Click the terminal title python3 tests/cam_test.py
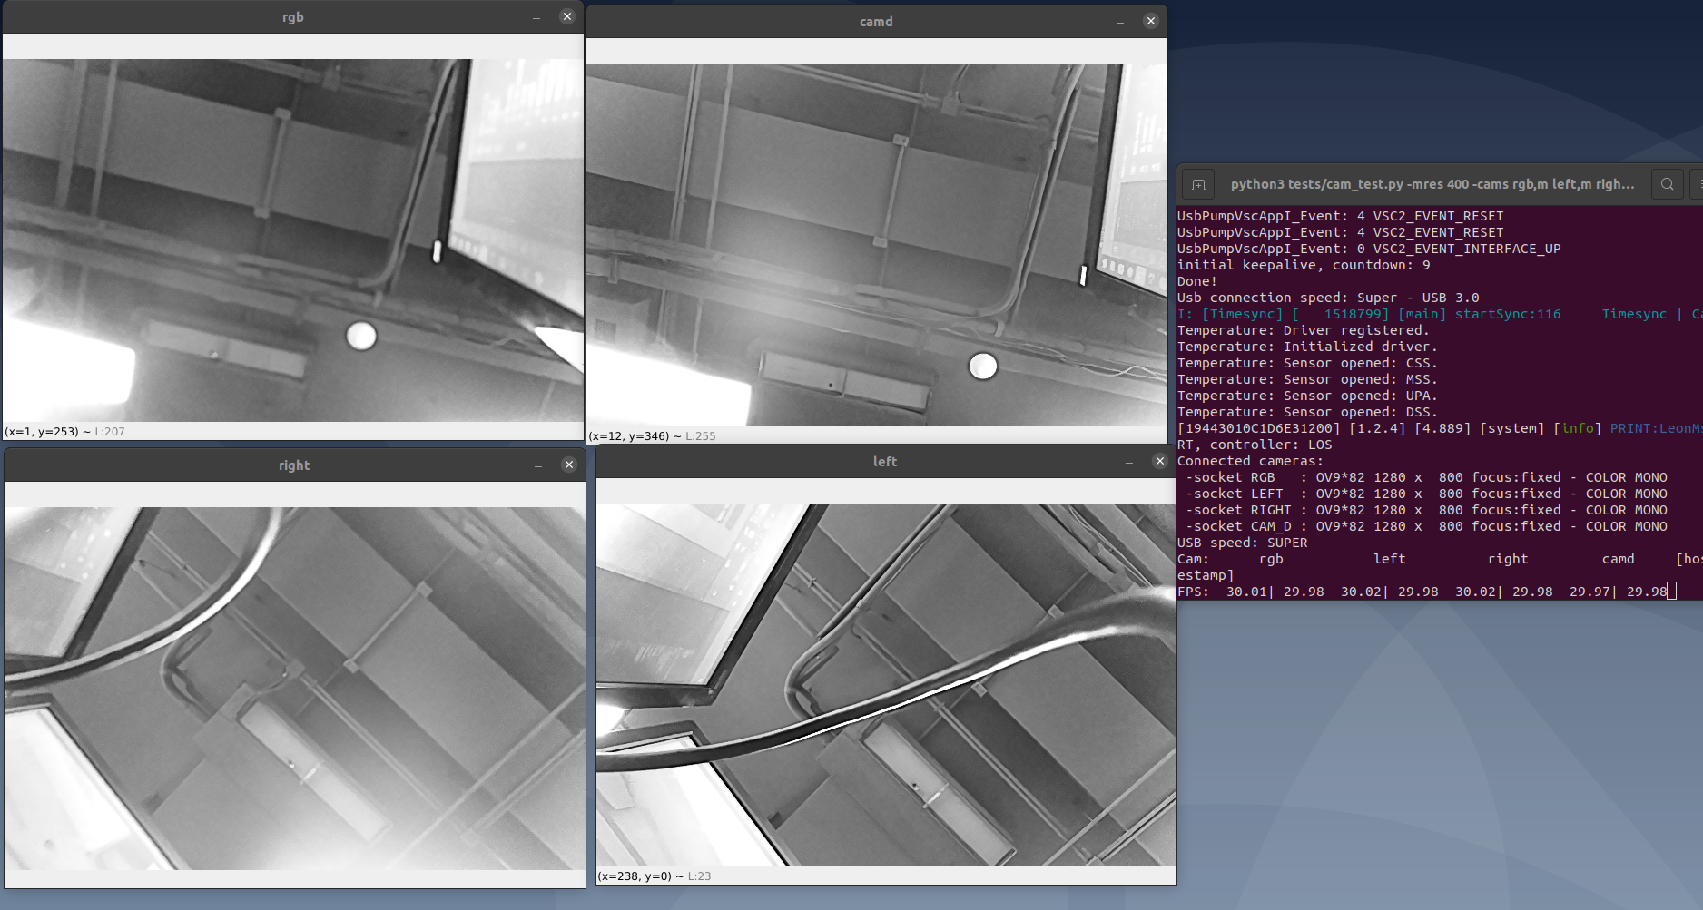Image resolution: width=1703 pixels, height=910 pixels. click(x=1432, y=184)
